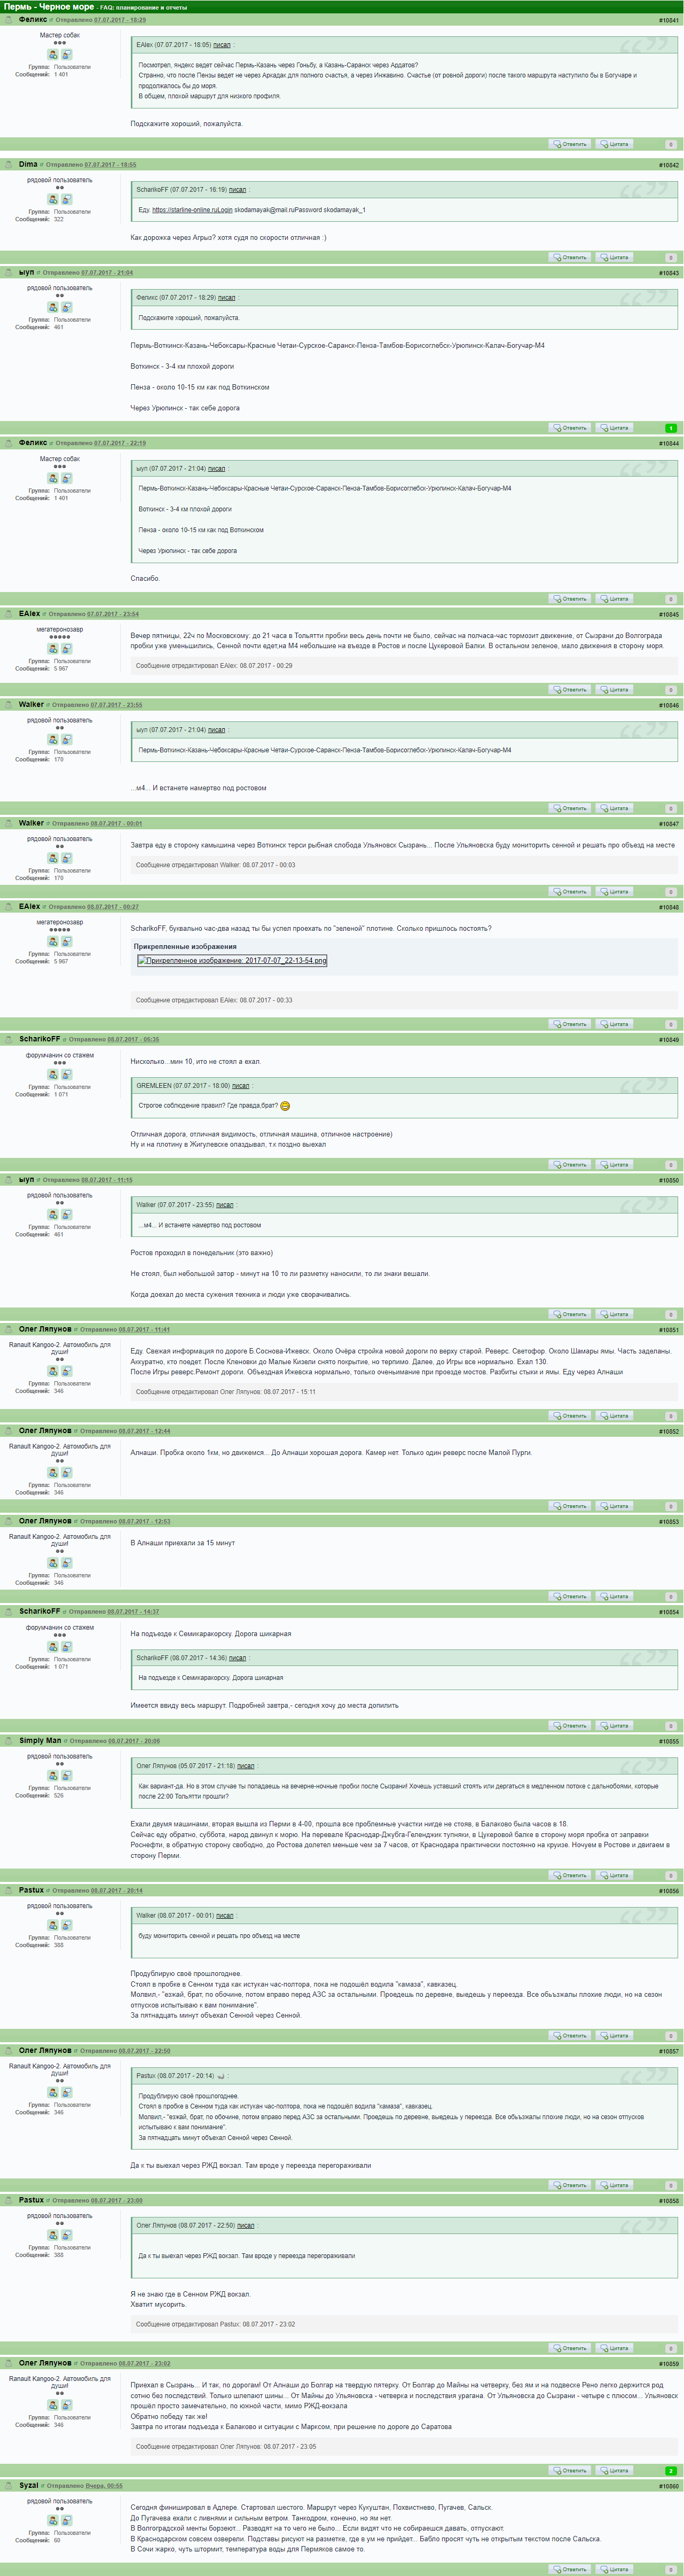Click date link 08.07.2017 - 20:06 on Simply Man post
The image size is (684, 2576).
pyautogui.click(x=134, y=1741)
